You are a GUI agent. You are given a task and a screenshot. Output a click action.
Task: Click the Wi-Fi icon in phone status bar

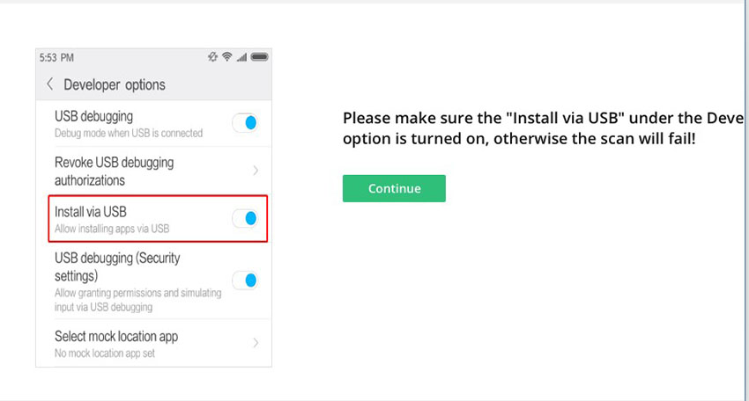click(x=227, y=57)
